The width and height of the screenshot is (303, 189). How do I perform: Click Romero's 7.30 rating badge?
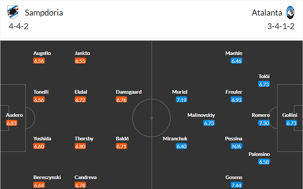[264, 123]
